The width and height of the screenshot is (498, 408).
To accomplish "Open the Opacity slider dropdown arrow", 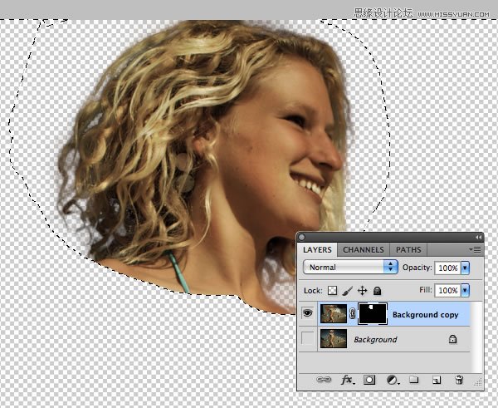I will coord(465,268).
